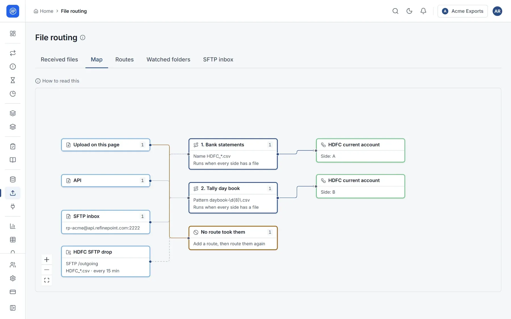Click the repeat arrows sidebar icon

(13, 53)
